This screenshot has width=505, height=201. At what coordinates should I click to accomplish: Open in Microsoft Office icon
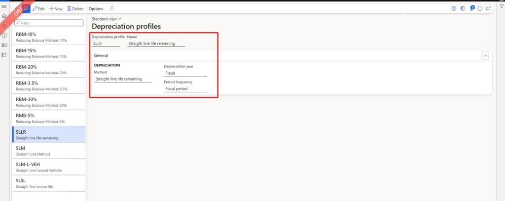click(463, 9)
